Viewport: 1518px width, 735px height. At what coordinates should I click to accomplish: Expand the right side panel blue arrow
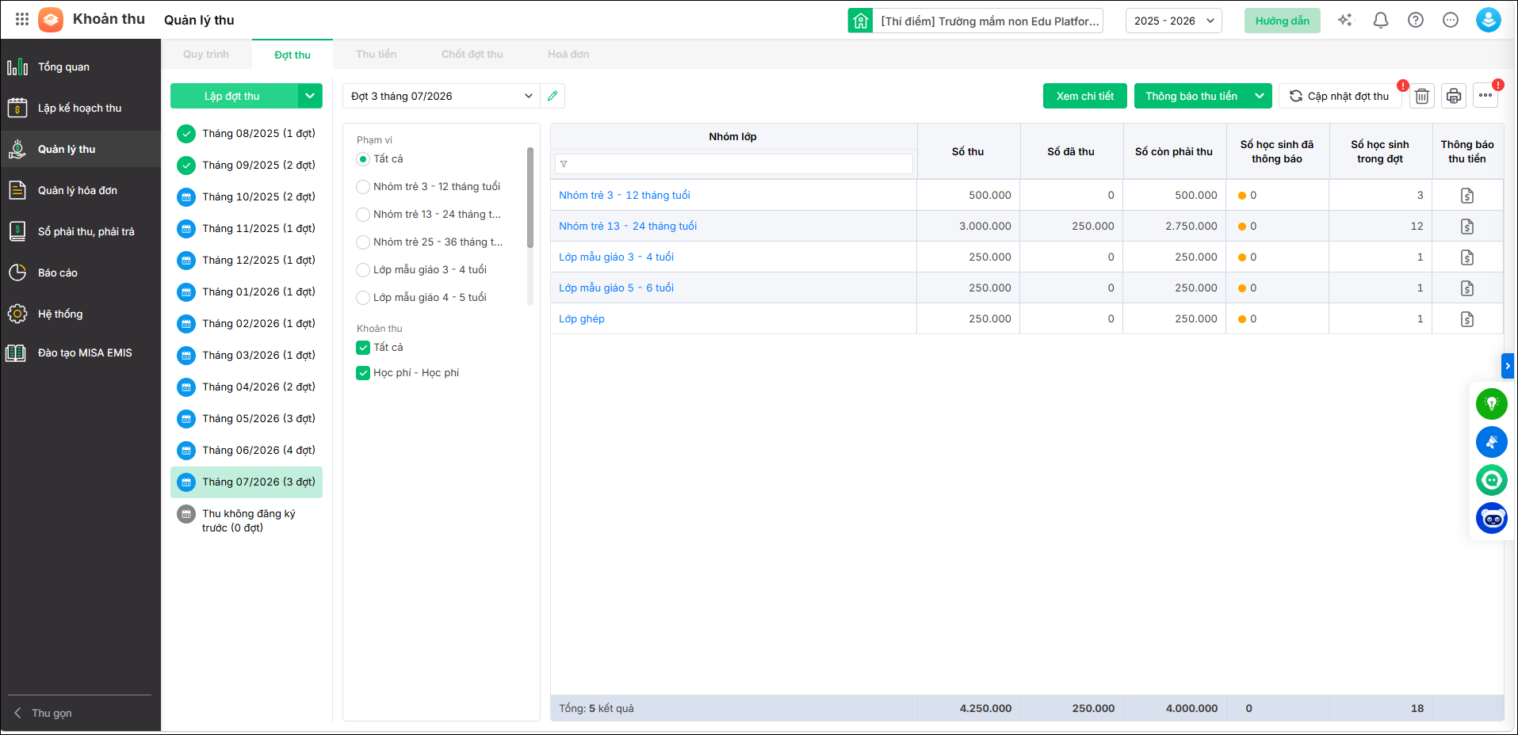1507,366
